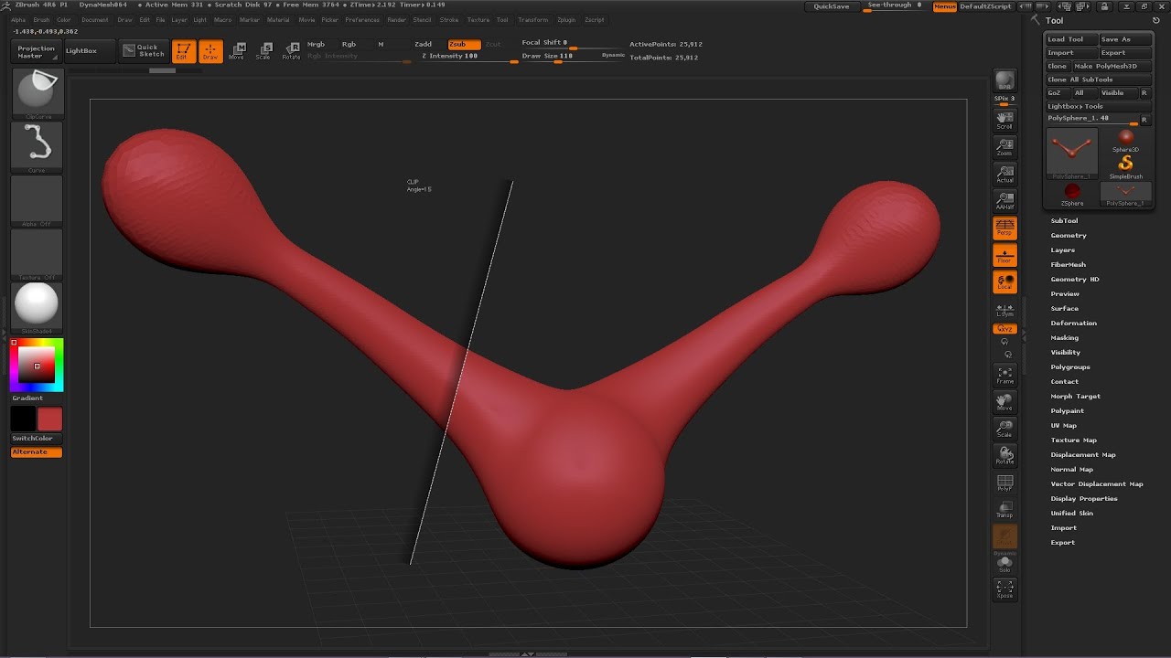
Task: Click the large PolySphere_1 tool thumbnail
Action: coord(1072,154)
